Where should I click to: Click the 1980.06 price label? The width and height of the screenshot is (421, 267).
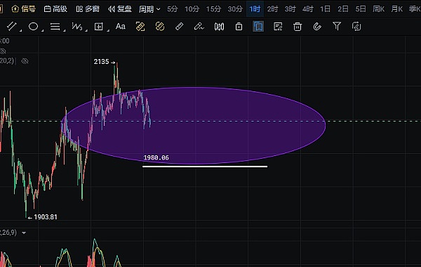click(156, 157)
